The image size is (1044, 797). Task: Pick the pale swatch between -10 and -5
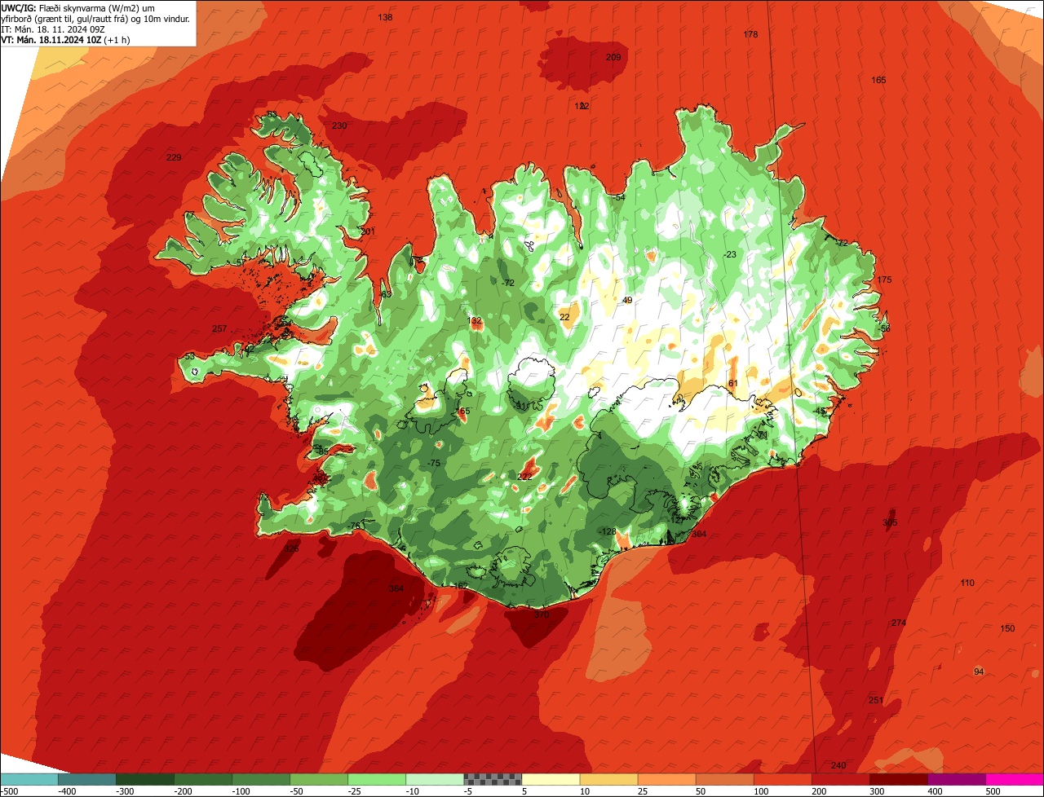(434, 779)
